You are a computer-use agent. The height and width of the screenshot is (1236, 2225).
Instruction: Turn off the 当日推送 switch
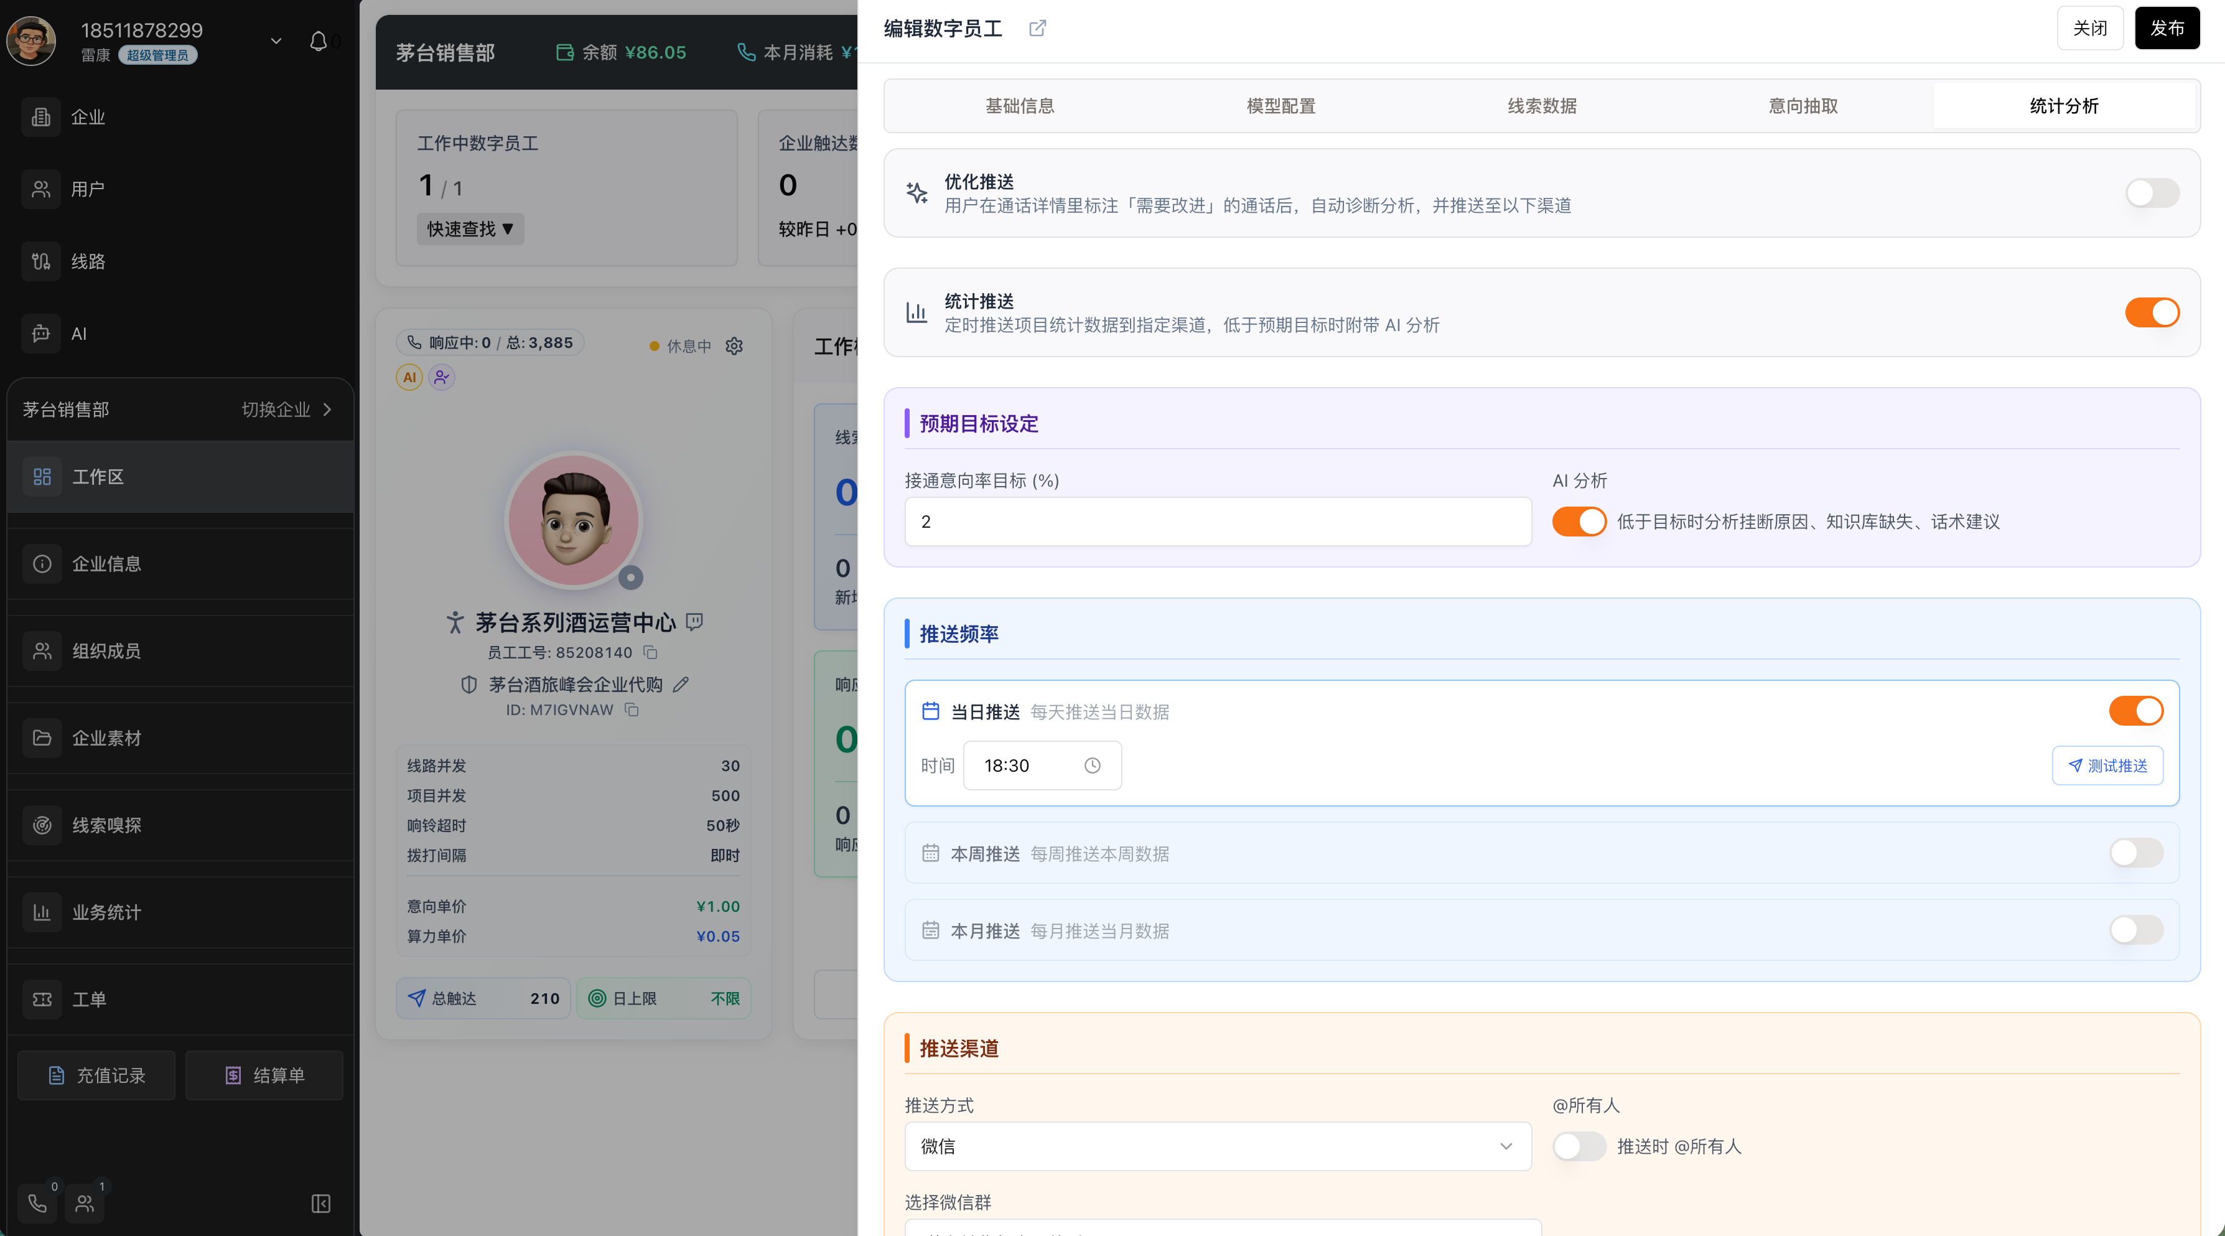click(2136, 711)
